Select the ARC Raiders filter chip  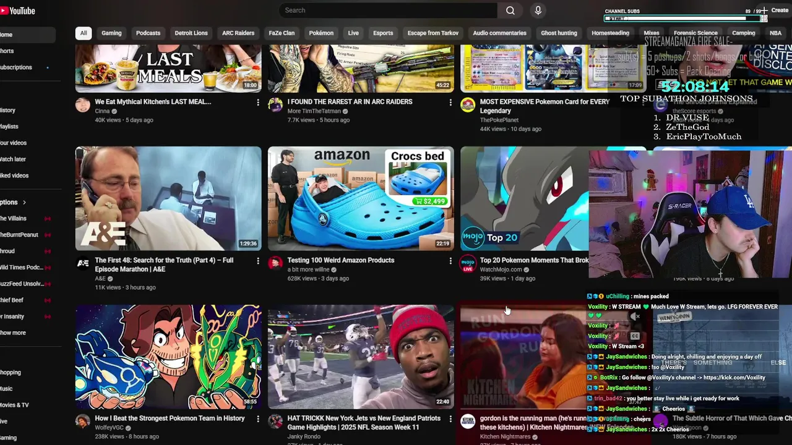pos(238,33)
